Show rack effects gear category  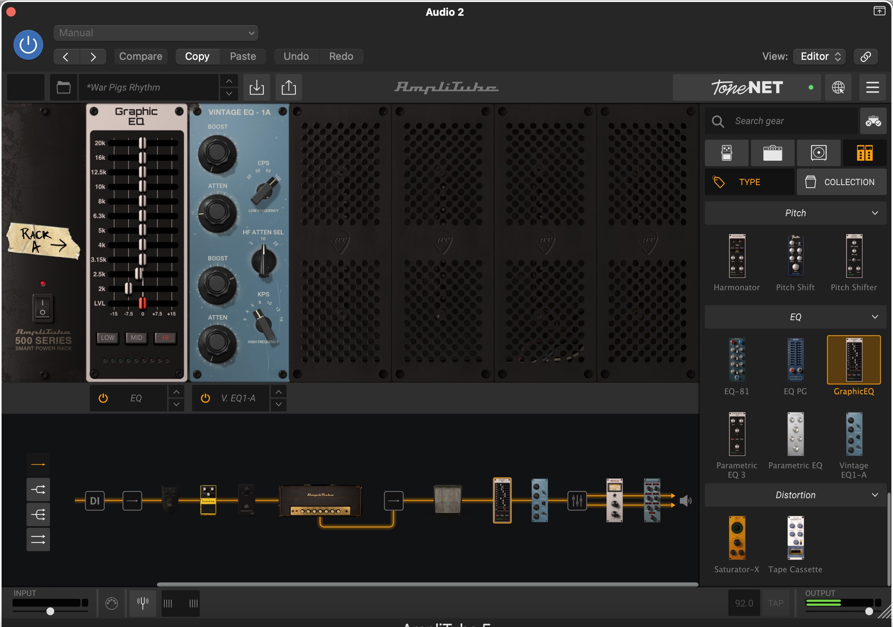click(865, 153)
